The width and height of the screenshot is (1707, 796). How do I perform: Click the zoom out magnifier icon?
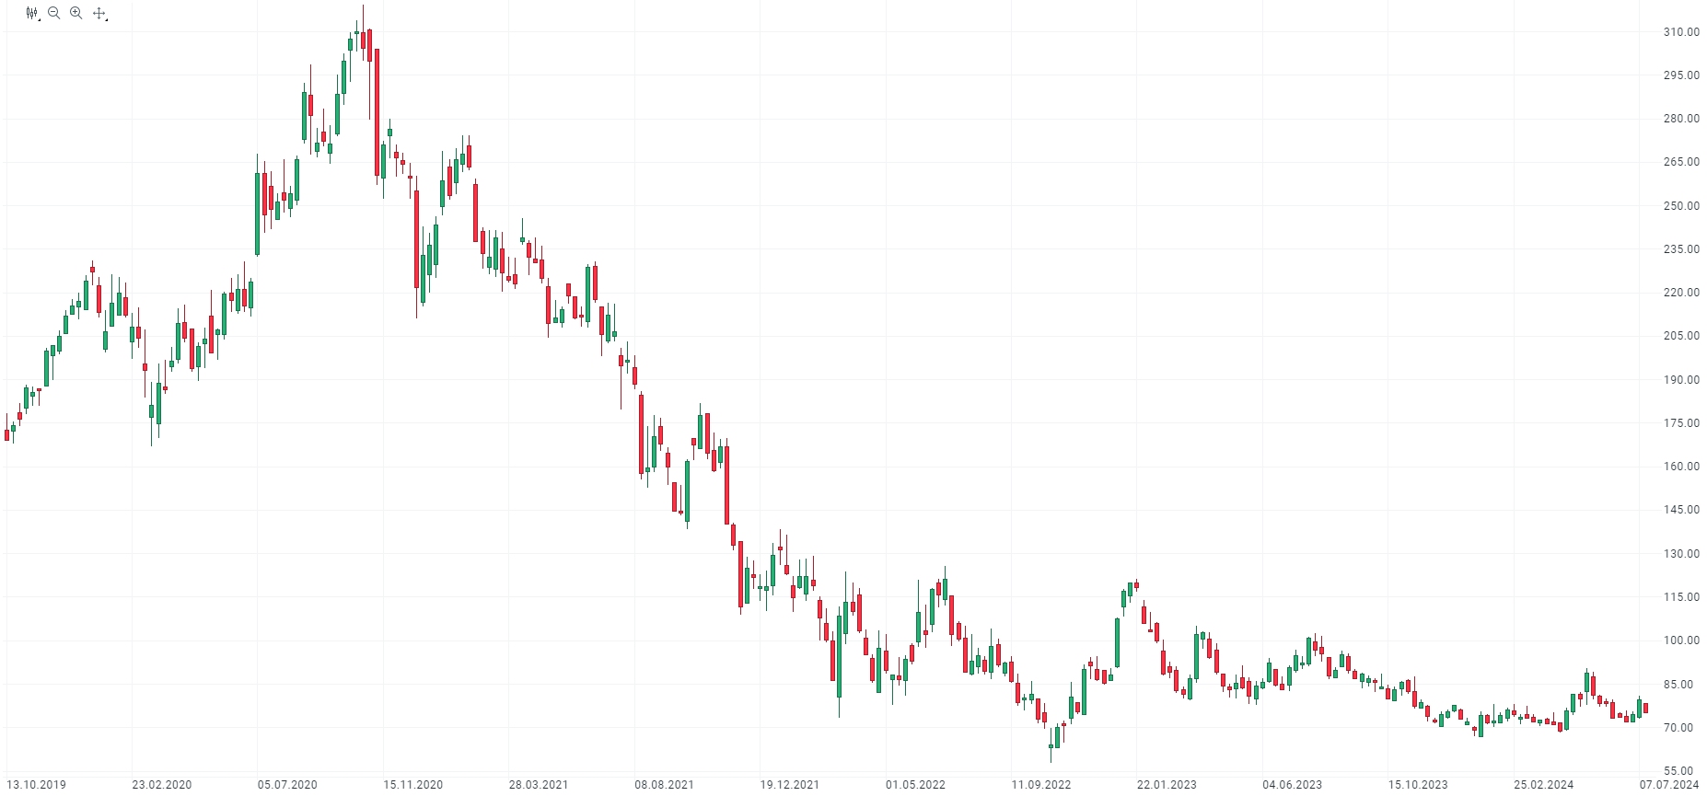click(x=54, y=13)
